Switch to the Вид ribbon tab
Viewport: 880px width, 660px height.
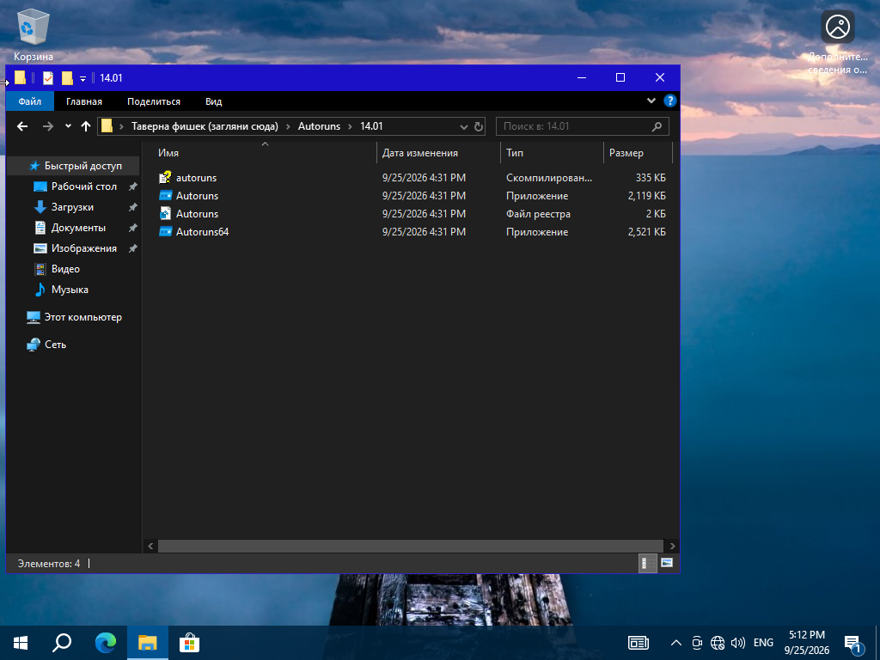coord(213,101)
